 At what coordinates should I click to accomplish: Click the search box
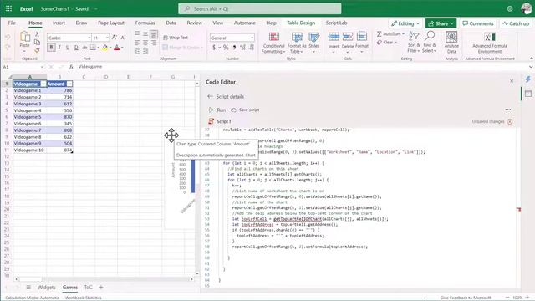coord(260,9)
